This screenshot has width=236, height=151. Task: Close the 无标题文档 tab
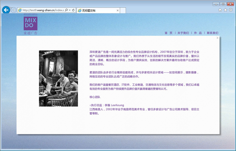[117, 10]
